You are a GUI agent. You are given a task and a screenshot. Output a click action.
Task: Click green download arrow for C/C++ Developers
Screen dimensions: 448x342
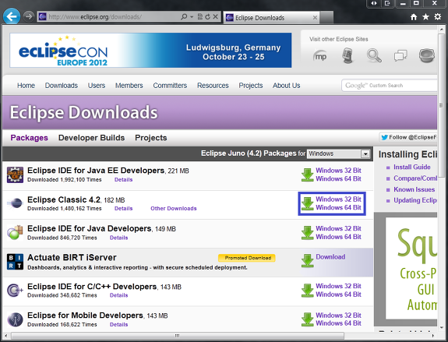tap(308, 291)
